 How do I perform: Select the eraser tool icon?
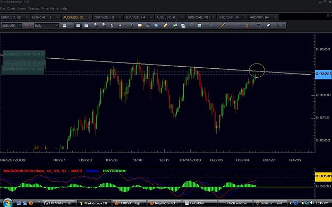[x=268, y=25]
